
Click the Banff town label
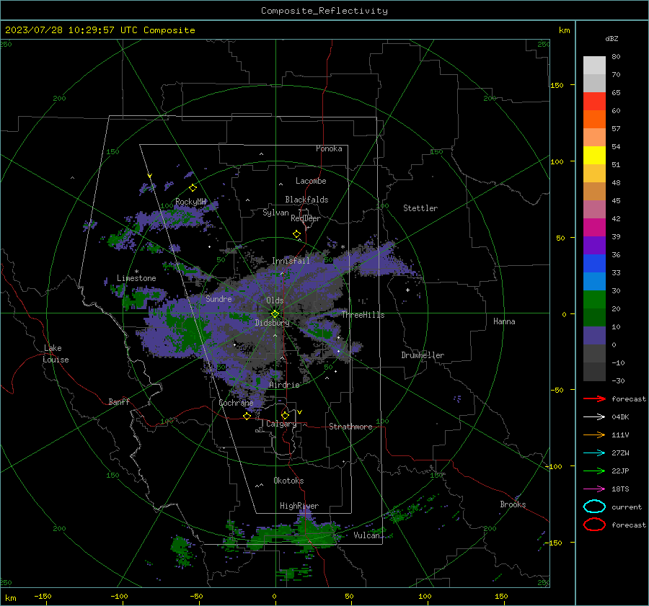point(119,401)
